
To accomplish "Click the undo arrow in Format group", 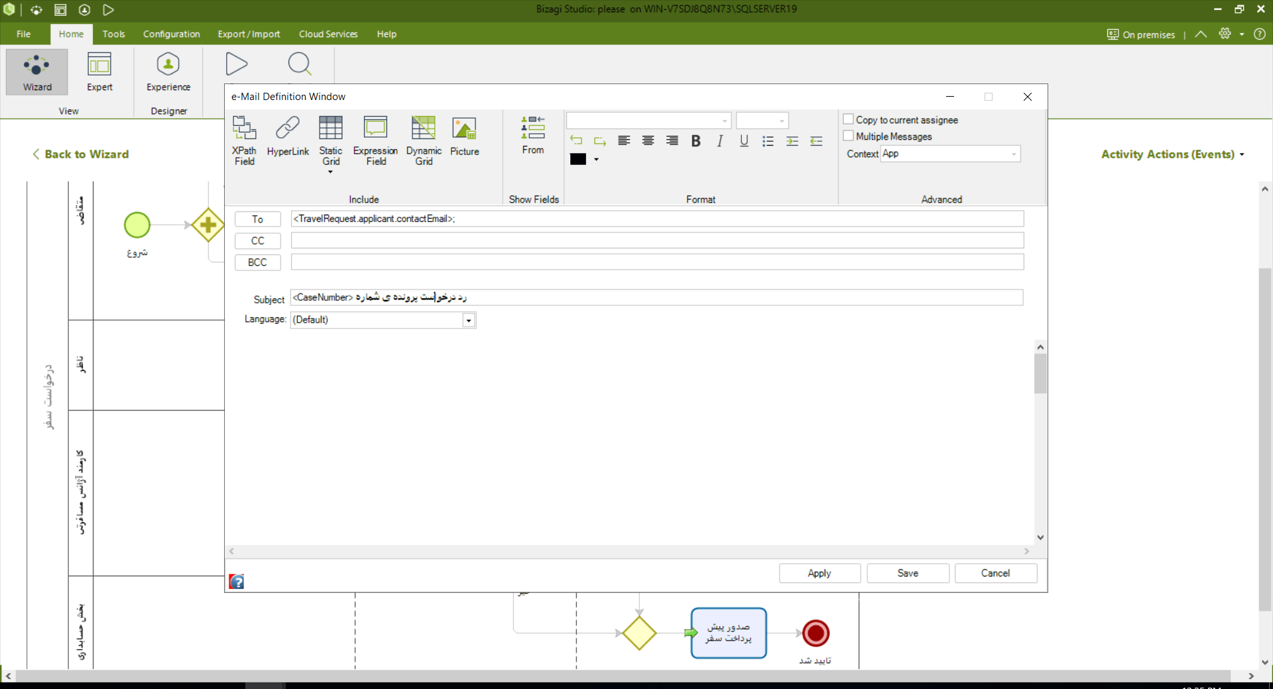I will (x=576, y=140).
